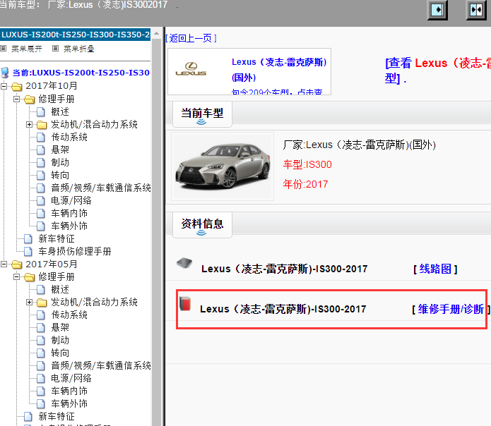Open 音频/视频/车载通信系统 under 2017年05月
The height and width of the screenshot is (426, 491).
click(x=101, y=365)
